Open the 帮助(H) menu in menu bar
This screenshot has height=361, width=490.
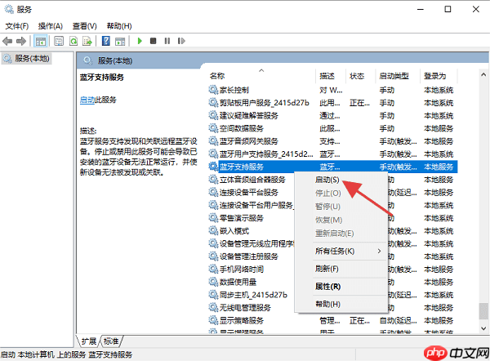click(119, 26)
